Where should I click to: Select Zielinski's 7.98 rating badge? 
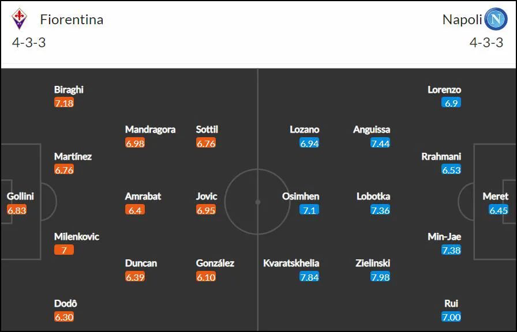[x=380, y=277]
